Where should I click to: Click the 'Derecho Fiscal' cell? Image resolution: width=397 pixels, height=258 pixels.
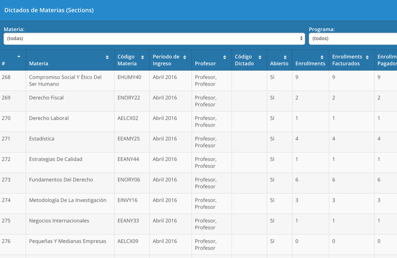click(x=46, y=98)
